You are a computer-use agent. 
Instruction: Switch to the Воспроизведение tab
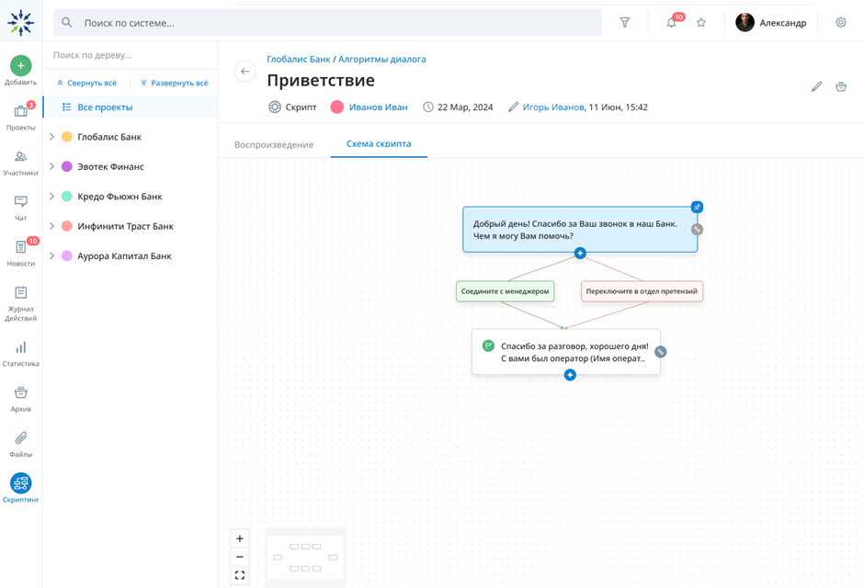(x=274, y=145)
